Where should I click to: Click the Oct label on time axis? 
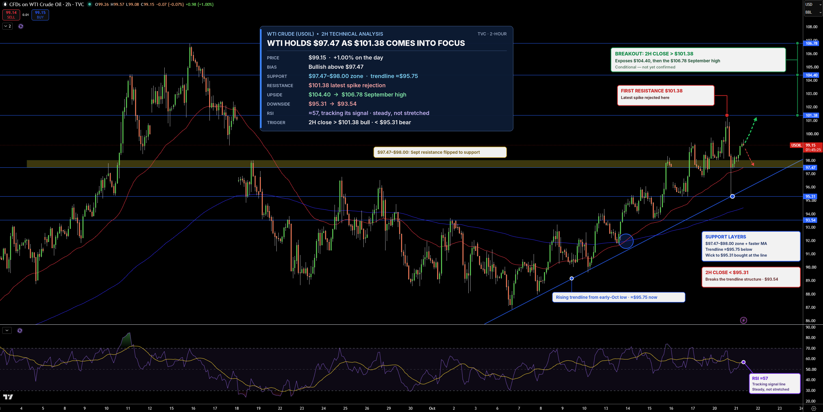(432, 408)
